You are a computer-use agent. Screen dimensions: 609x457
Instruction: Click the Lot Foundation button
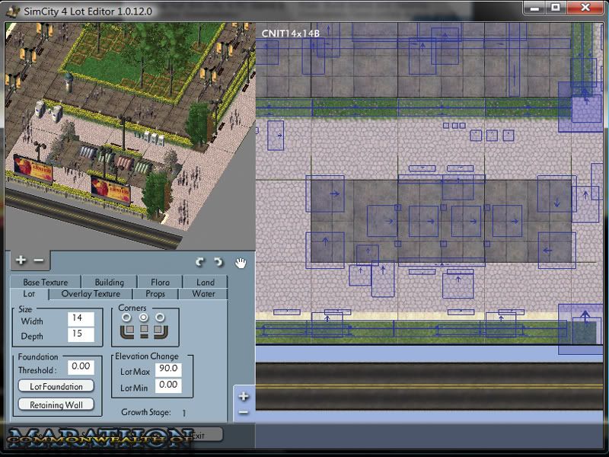[x=56, y=386]
